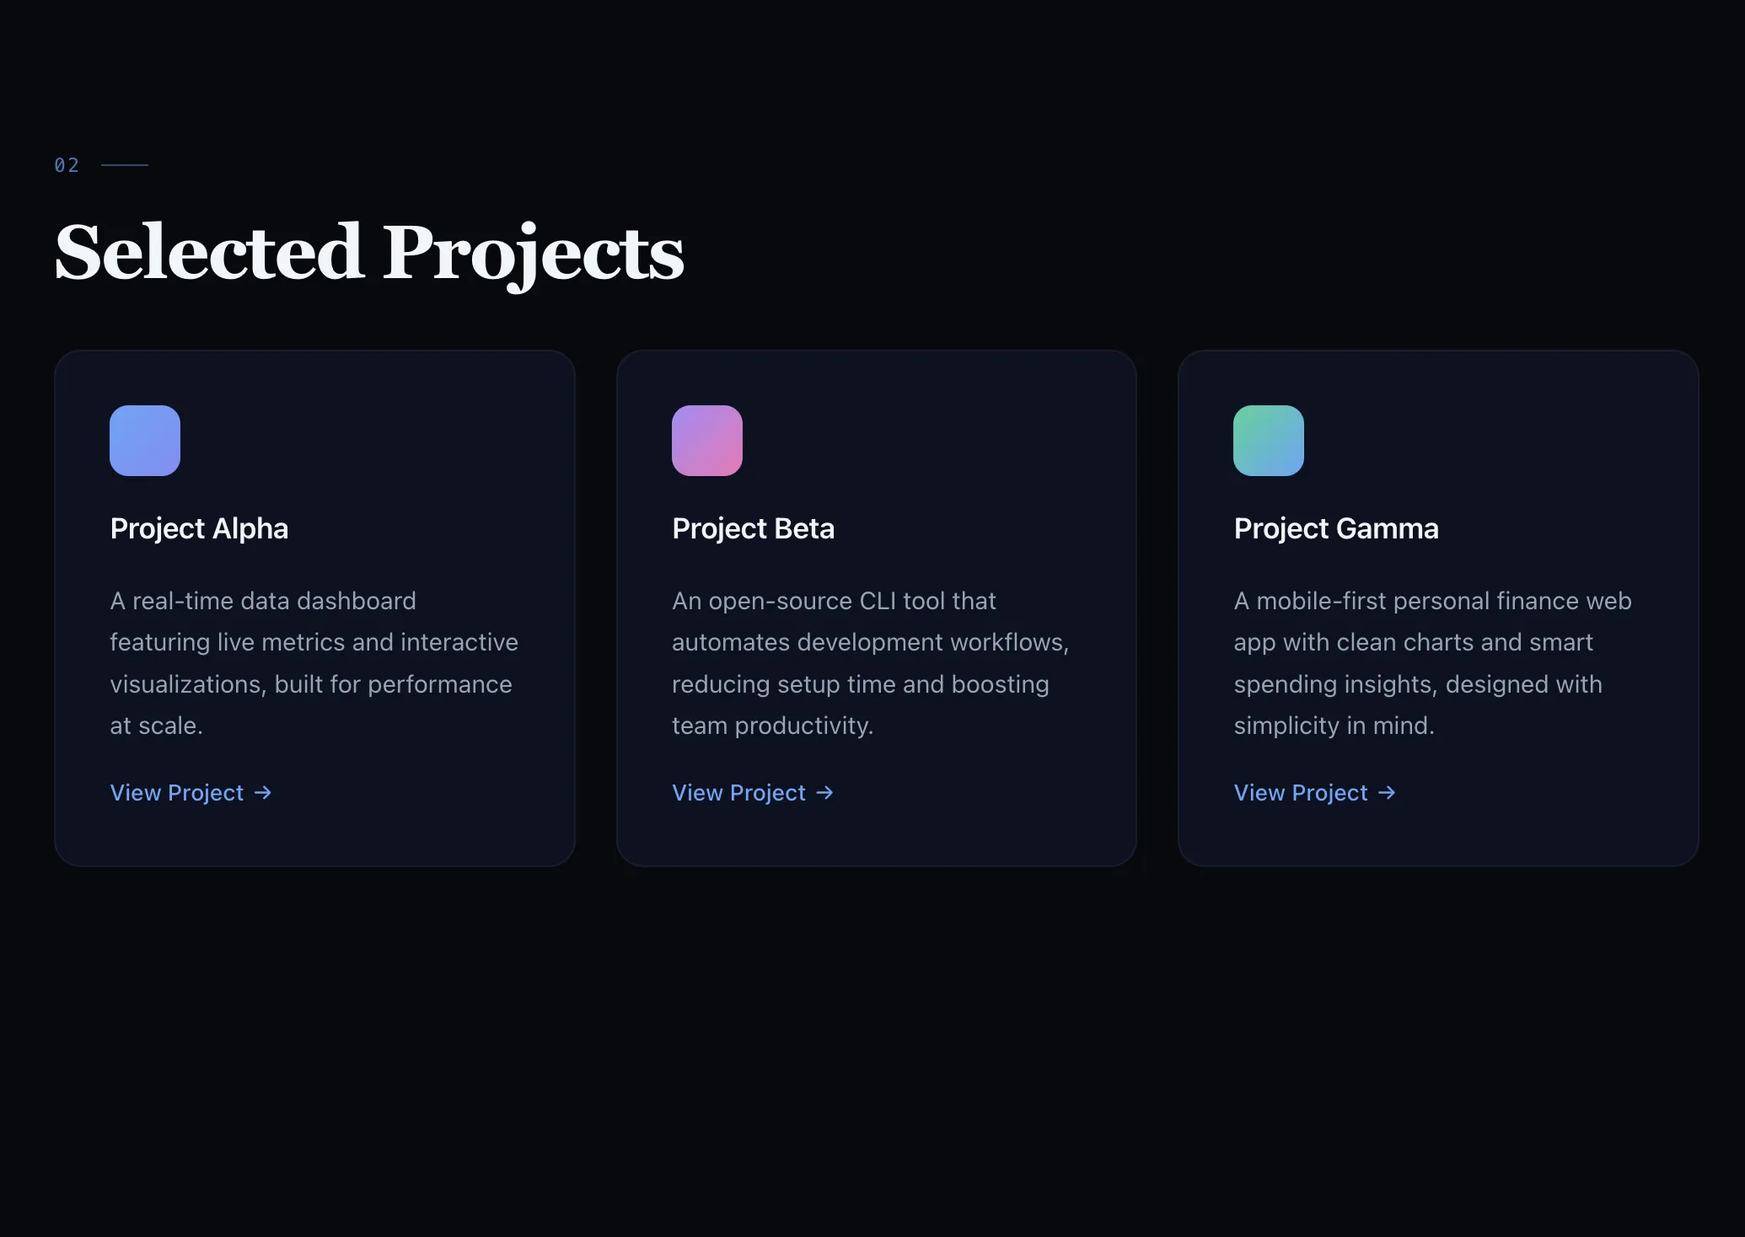Viewport: 1745px width, 1237px height.
Task: Click the horizontal line next to 02
Action: [125, 164]
